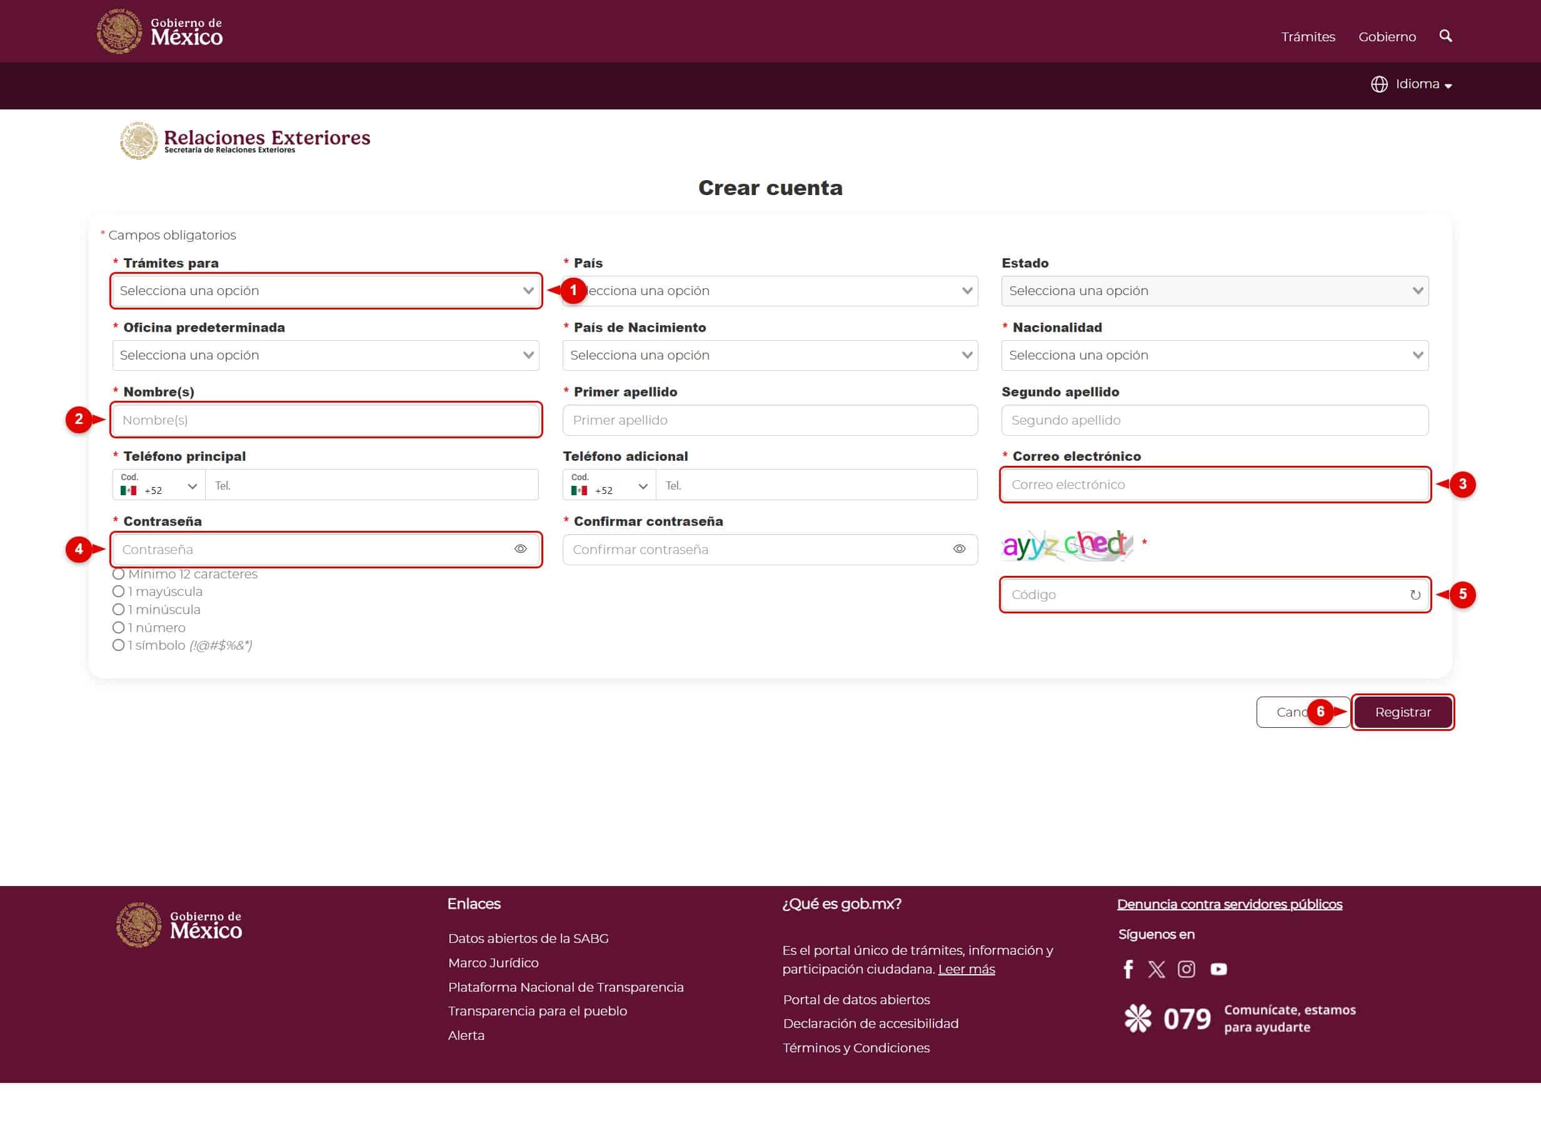This screenshot has height=1138, width=1541.
Task: Click the globe icon next to Idioma
Action: tap(1378, 84)
